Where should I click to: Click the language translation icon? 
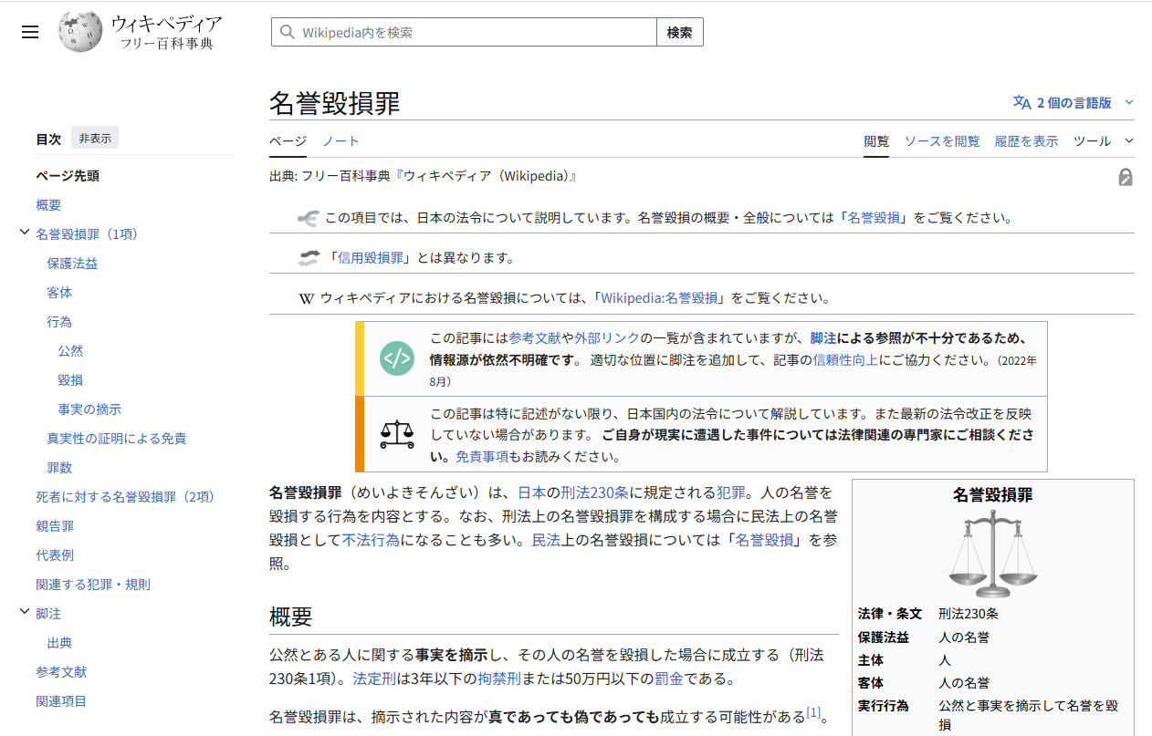(x=1021, y=103)
